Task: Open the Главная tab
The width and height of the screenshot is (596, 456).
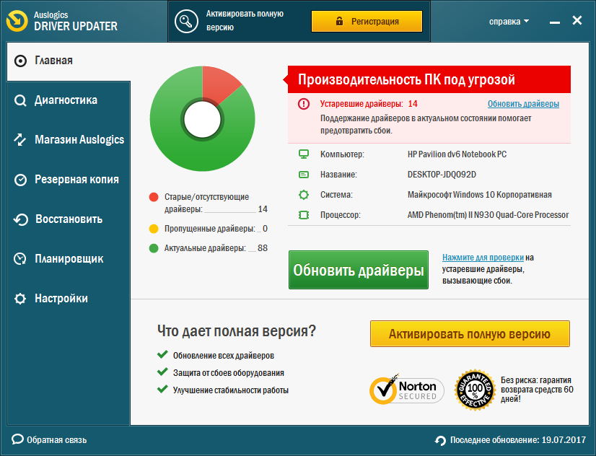Action: 69,61
